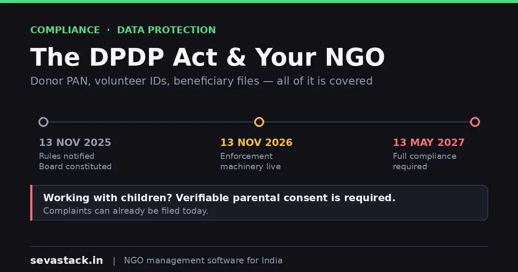Image resolution: width=518 pixels, height=272 pixels.
Task: Click the Donor PAN subtitle text
Action: point(202,81)
